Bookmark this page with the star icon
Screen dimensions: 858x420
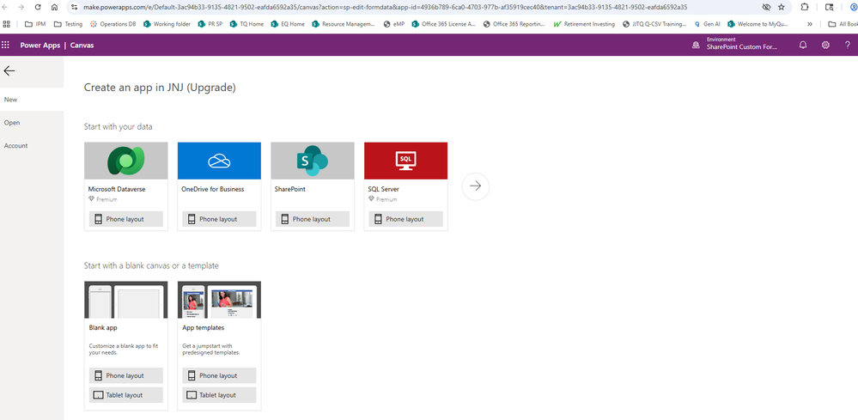782,8
